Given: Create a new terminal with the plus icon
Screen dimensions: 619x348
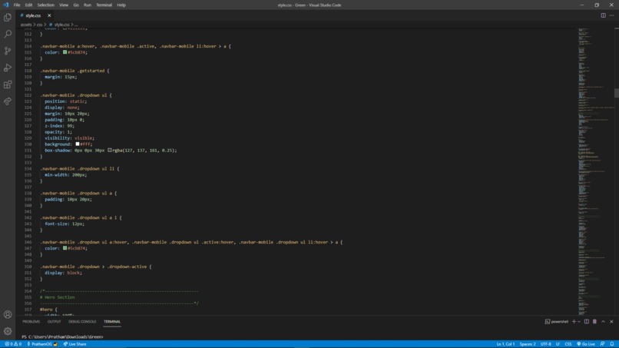Looking at the screenshot, I should [x=574, y=322].
